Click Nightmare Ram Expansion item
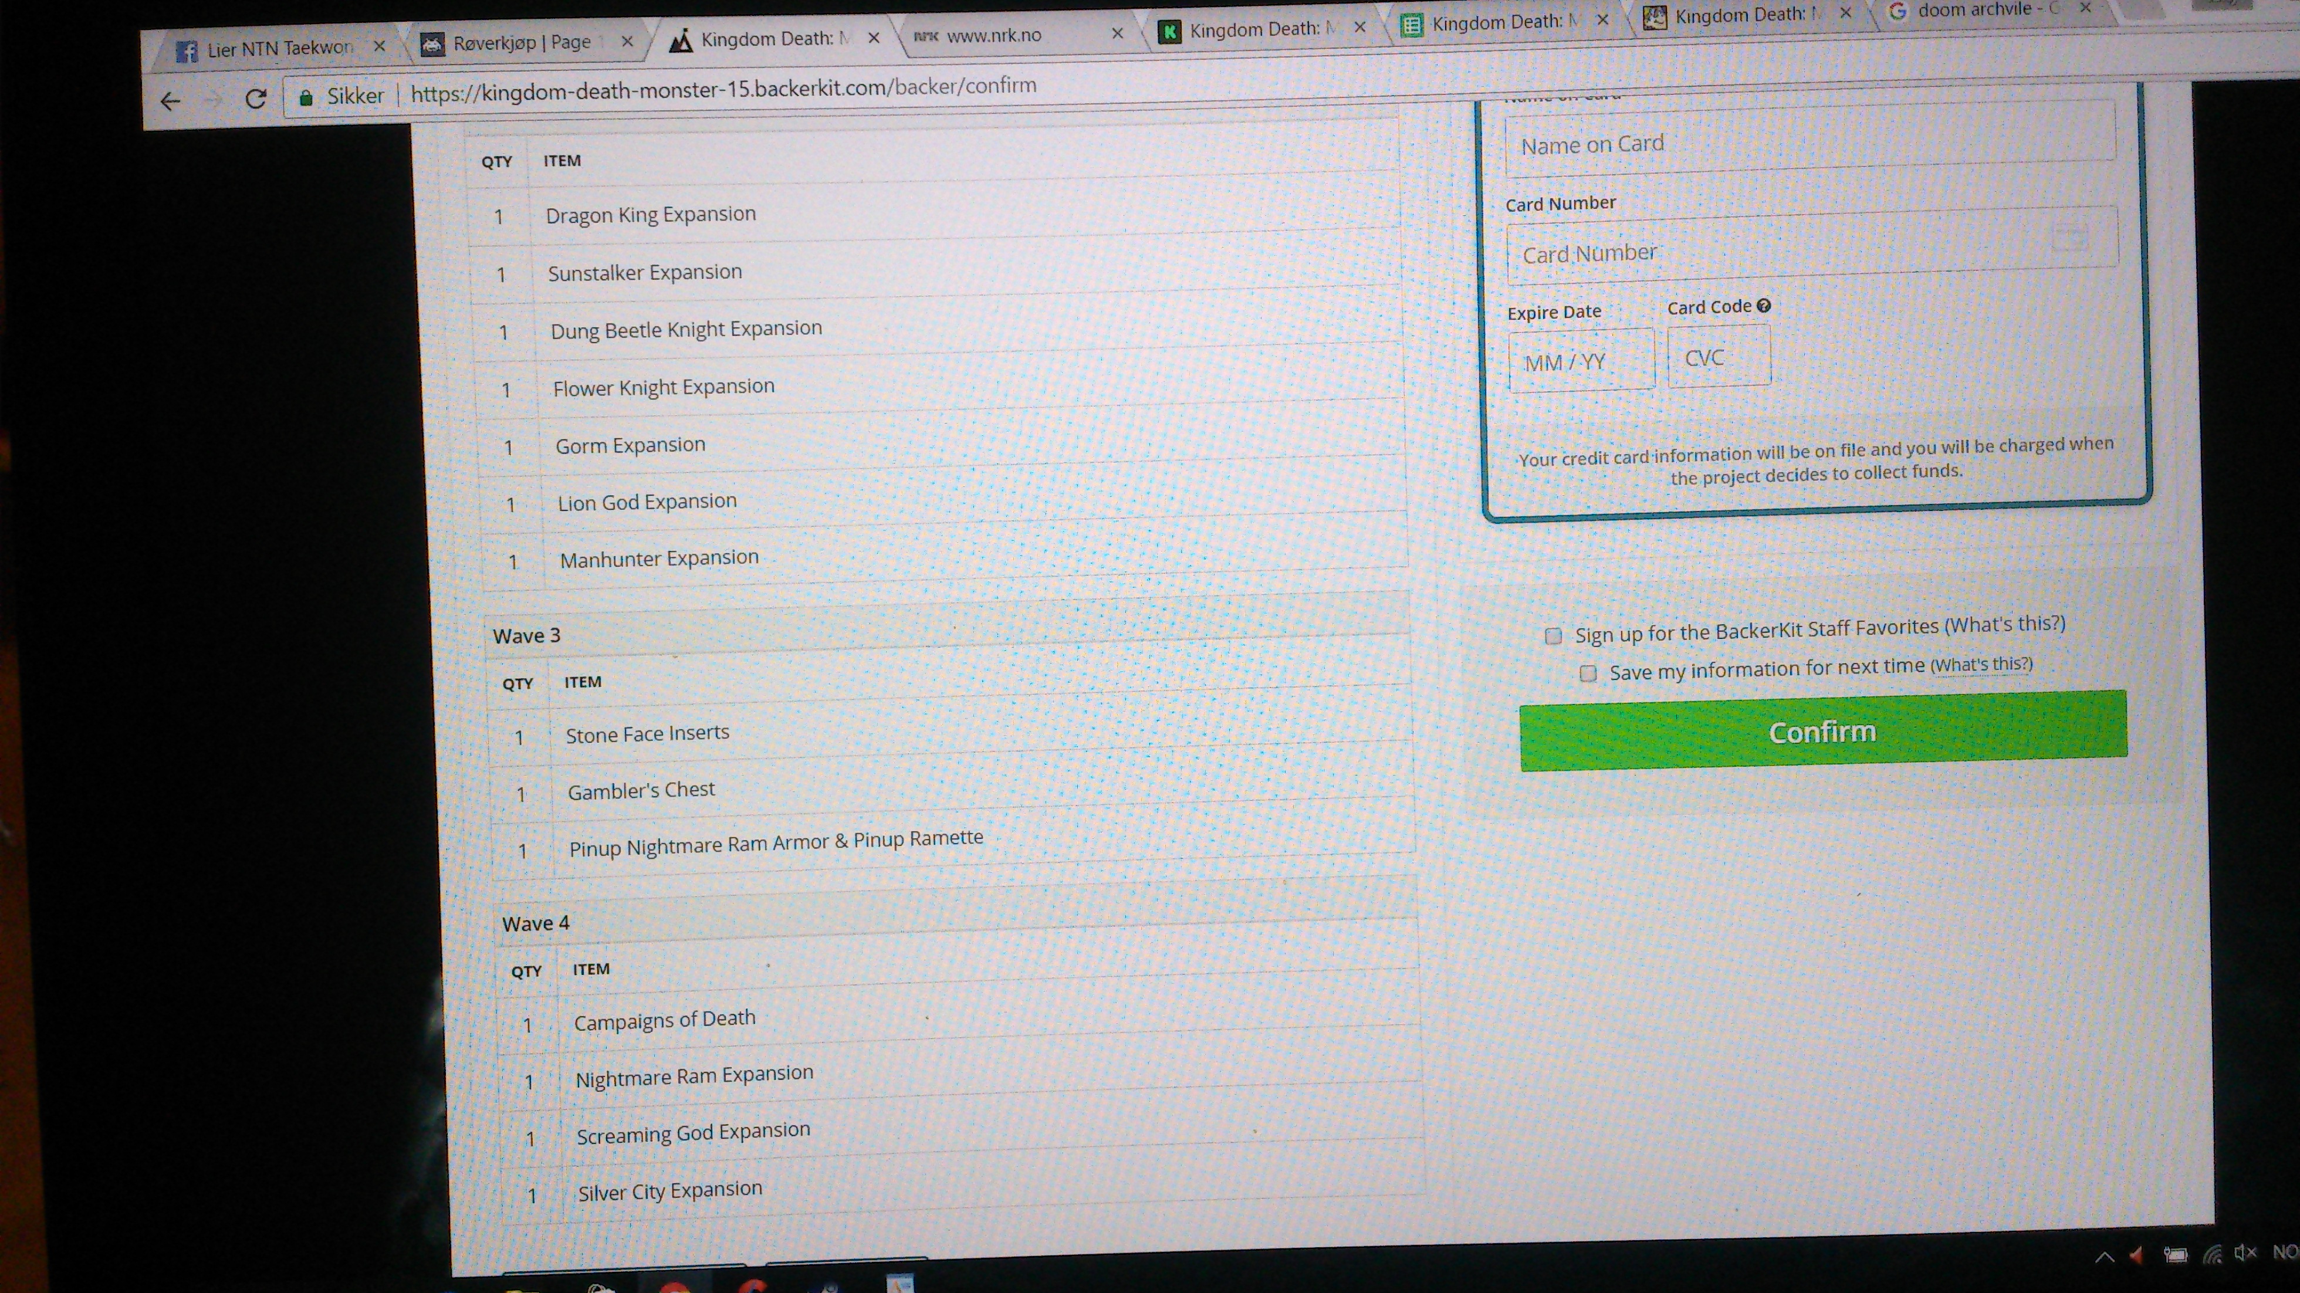This screenshot has height=1293, width=2300. [694, 1076]
